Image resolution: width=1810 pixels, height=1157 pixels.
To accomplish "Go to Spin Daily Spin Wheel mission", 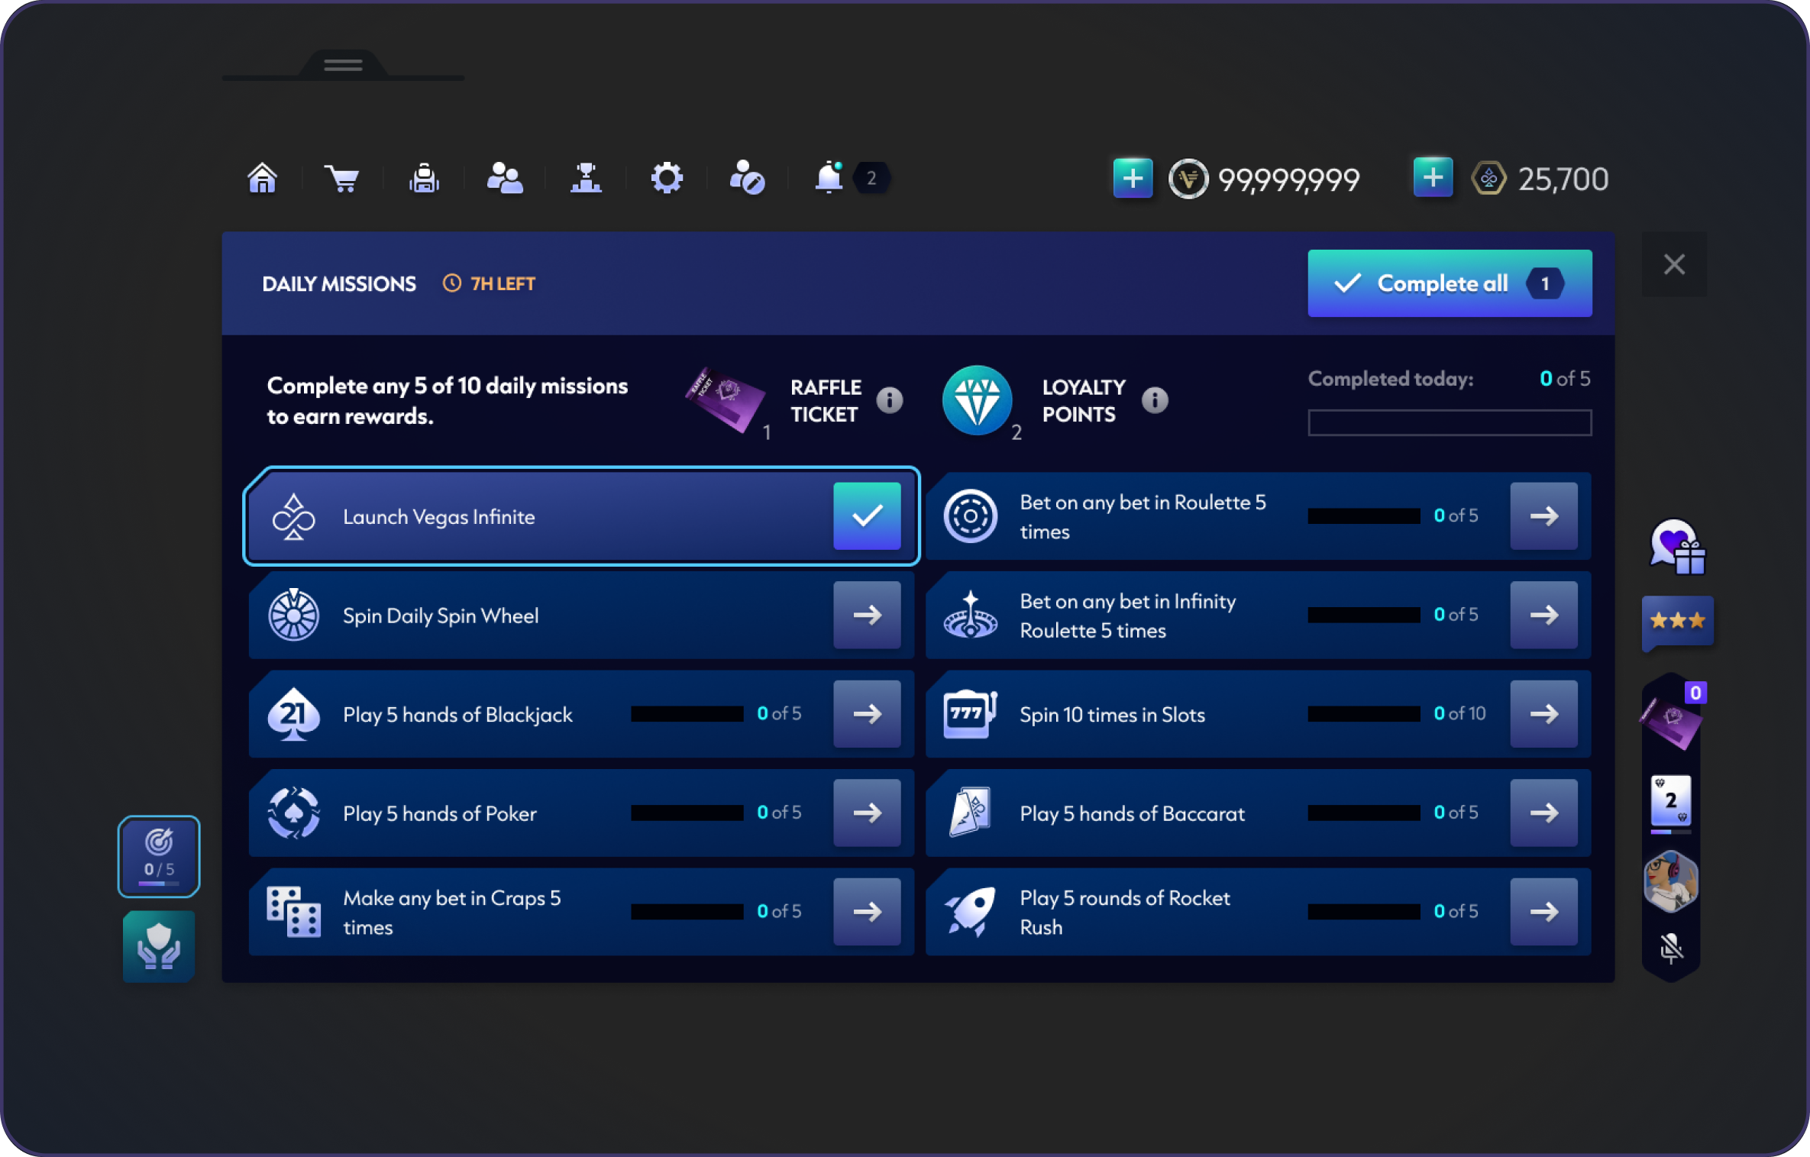I will click(867, 615).
